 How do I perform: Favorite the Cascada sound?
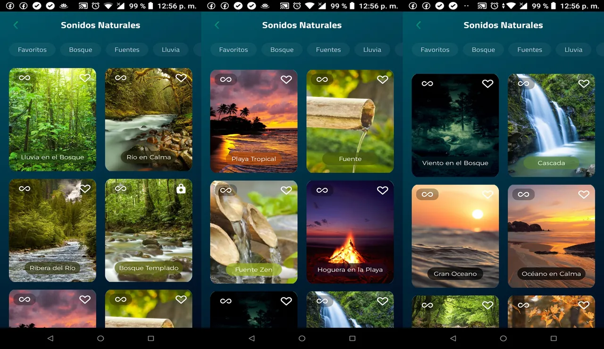[584, 83]
